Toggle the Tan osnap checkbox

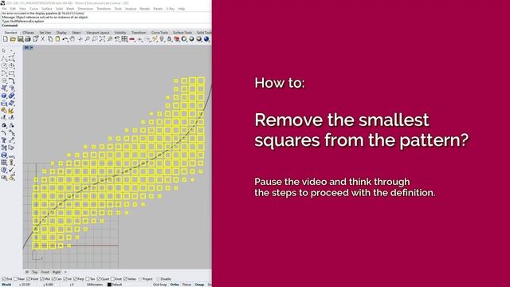coord(87,279)
